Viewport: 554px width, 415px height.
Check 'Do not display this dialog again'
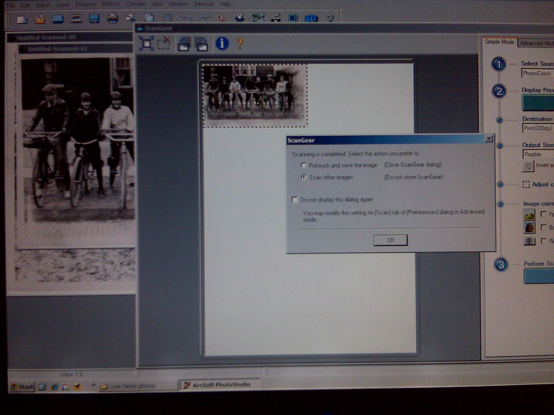(x=295, y=200)
